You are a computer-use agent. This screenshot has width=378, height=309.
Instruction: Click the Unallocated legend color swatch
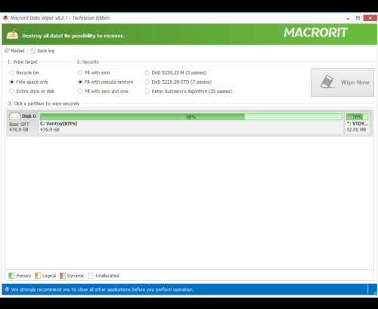click(91, 276)
